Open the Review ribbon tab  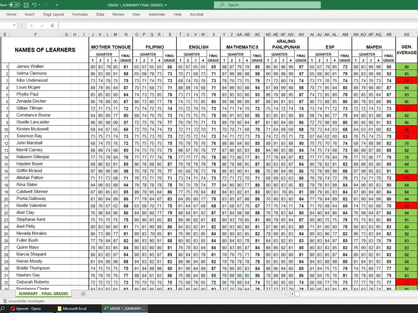118,14
